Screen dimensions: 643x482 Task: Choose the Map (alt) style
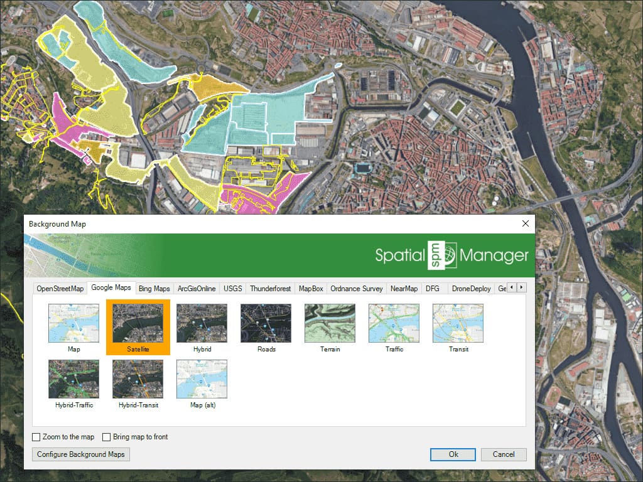click(201, 378)
